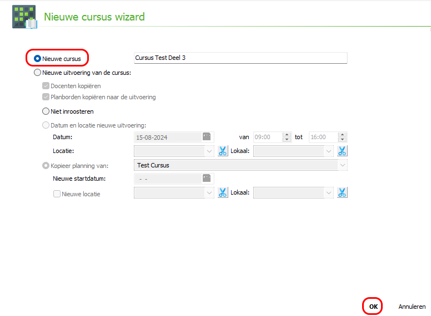Open calendar picker next to Nieuwe startdatum

tap(207, 179)
